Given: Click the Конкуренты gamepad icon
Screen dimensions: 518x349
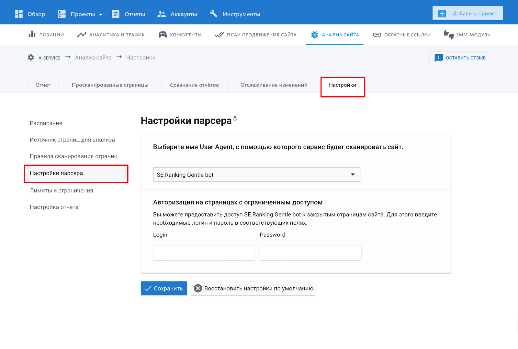Looking at the screenshot, I should pyautogui.click(x=163, y=35).
